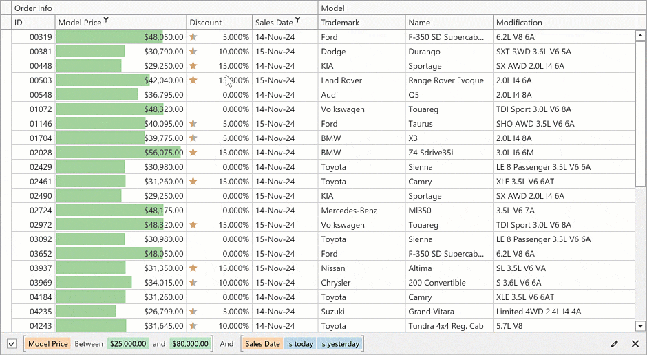Image resolution: width=647 pixels, height=355 pixels.
Task: Click the discount star icon in row 03937
Action: coord(193,268)
